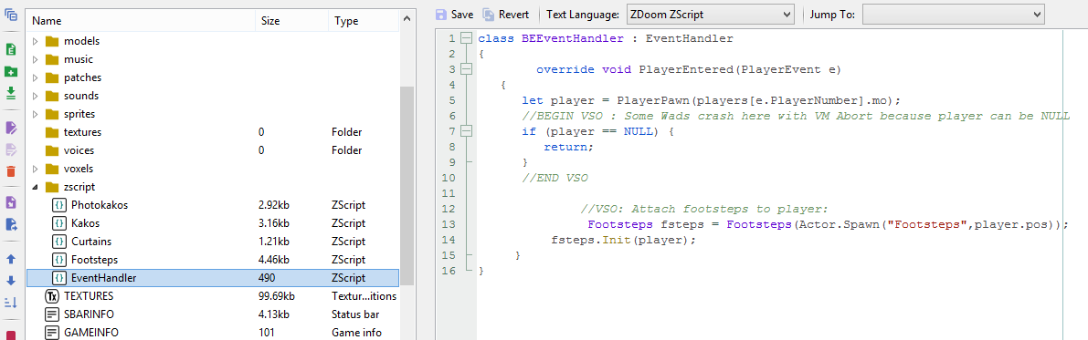Click the textures folder icon

click(51, 132)
